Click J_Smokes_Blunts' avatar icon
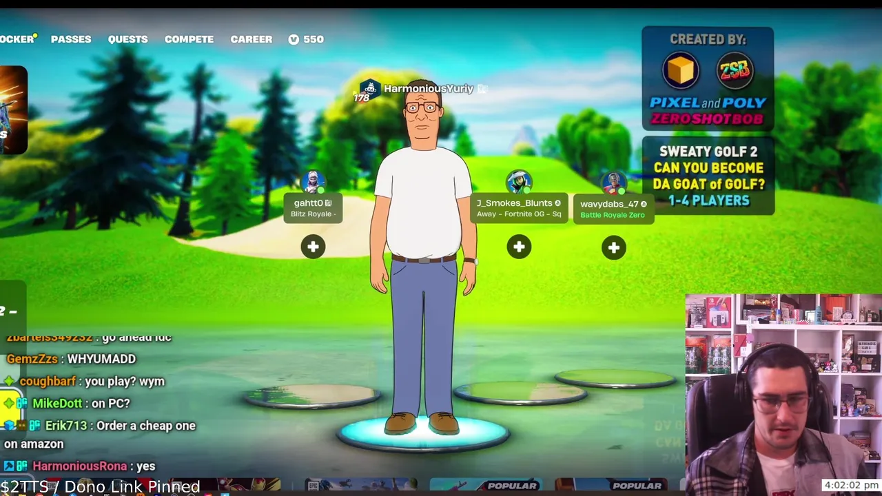 click(x=518, y=182)
